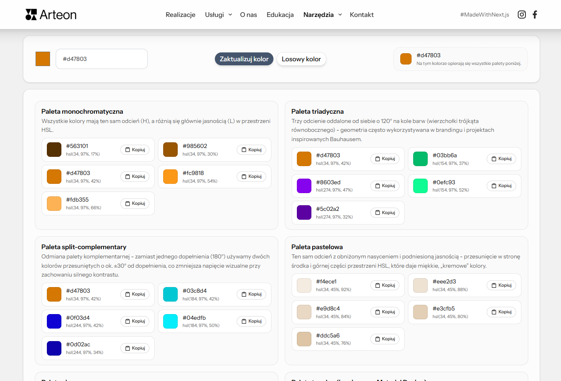Select Edukacja in the navigation
Image resolution: width=561 pixels, height=381 pixels.
coord(280,15)
